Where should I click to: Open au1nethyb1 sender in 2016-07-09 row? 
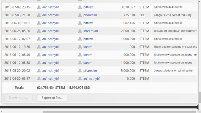coord(51,7)
